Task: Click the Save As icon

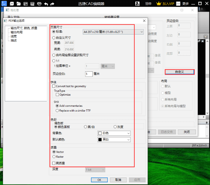Action: [32, 4]
